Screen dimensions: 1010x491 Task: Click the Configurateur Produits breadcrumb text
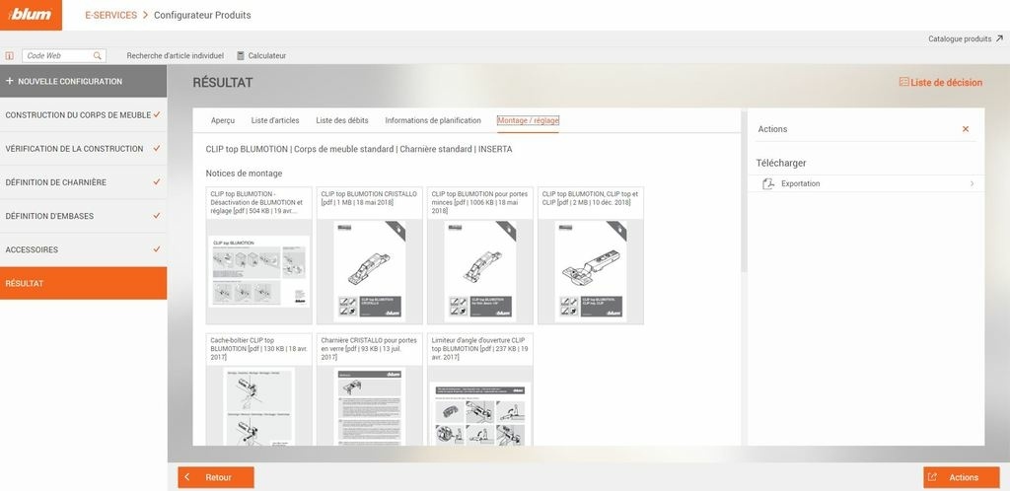202,15
